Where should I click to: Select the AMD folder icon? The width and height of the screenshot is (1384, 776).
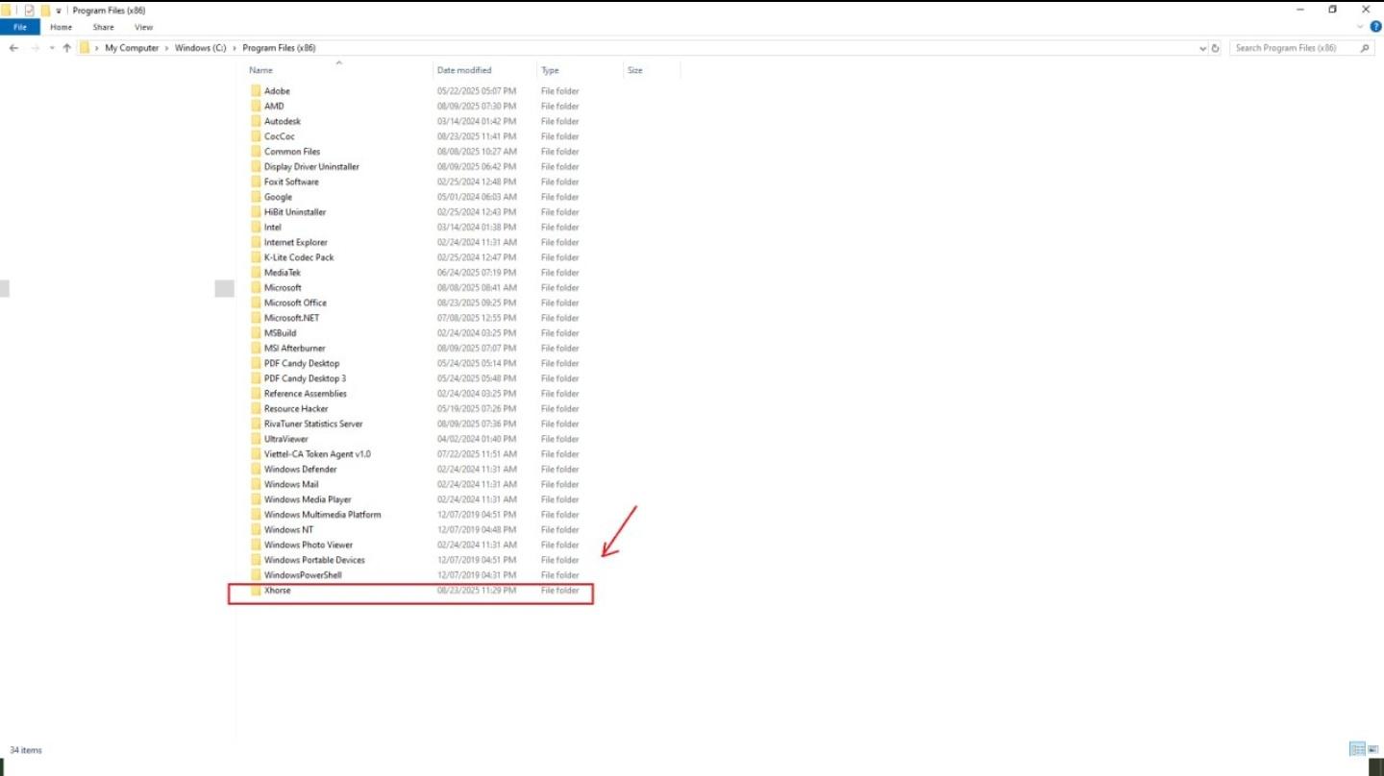[256, 107]
